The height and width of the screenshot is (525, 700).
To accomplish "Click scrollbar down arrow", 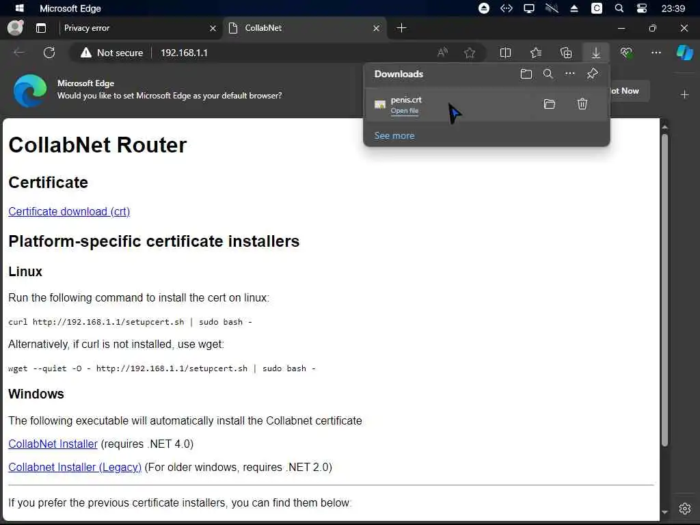I will (x=664, y=512).
